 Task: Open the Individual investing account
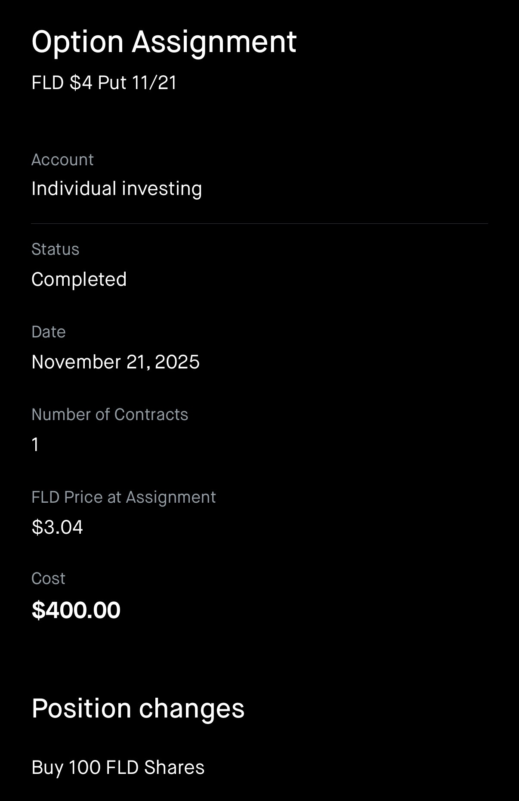tap(117, 189)
